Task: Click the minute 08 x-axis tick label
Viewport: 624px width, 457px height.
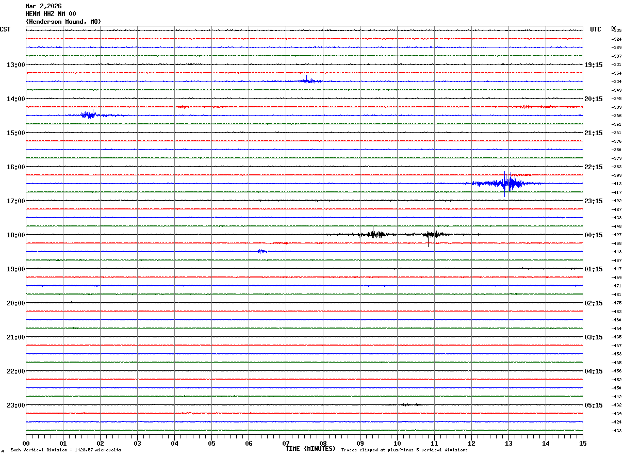Action: [x=323, y=444]
